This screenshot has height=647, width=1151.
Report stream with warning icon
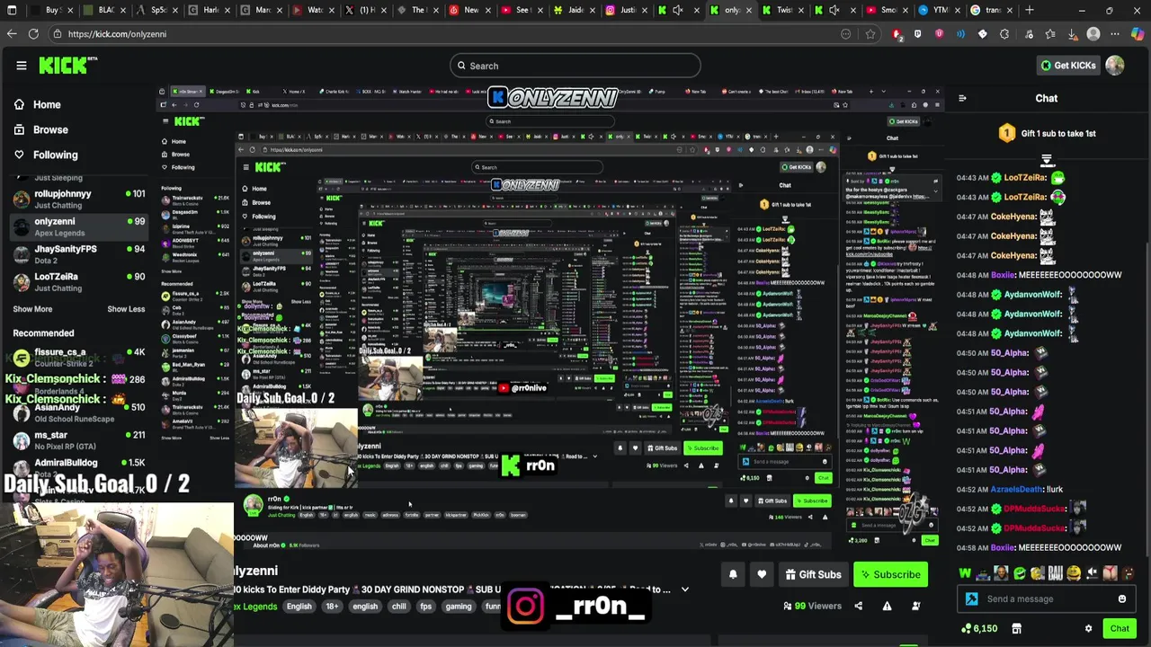(x=888, y=607)
